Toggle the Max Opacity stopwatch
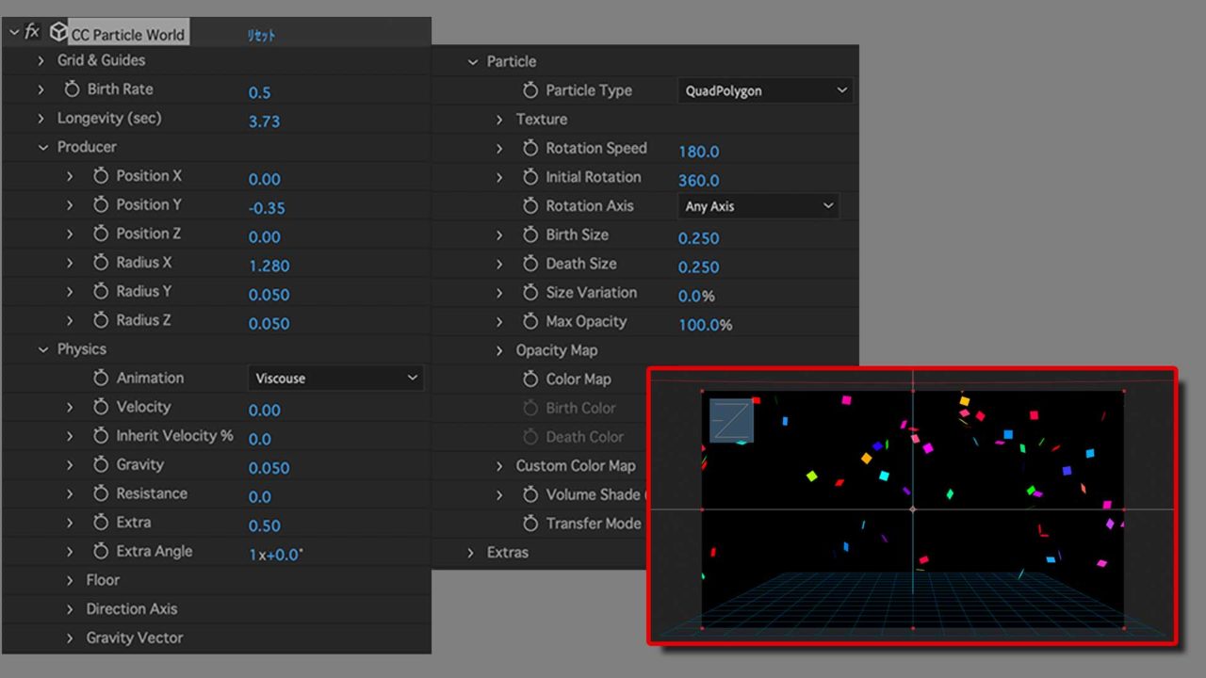This screenshot has width=1206, height=678. [530, 322]
